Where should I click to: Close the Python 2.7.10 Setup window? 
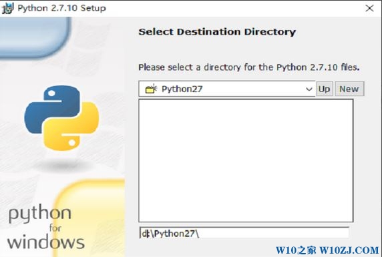[x=369, y=8]
